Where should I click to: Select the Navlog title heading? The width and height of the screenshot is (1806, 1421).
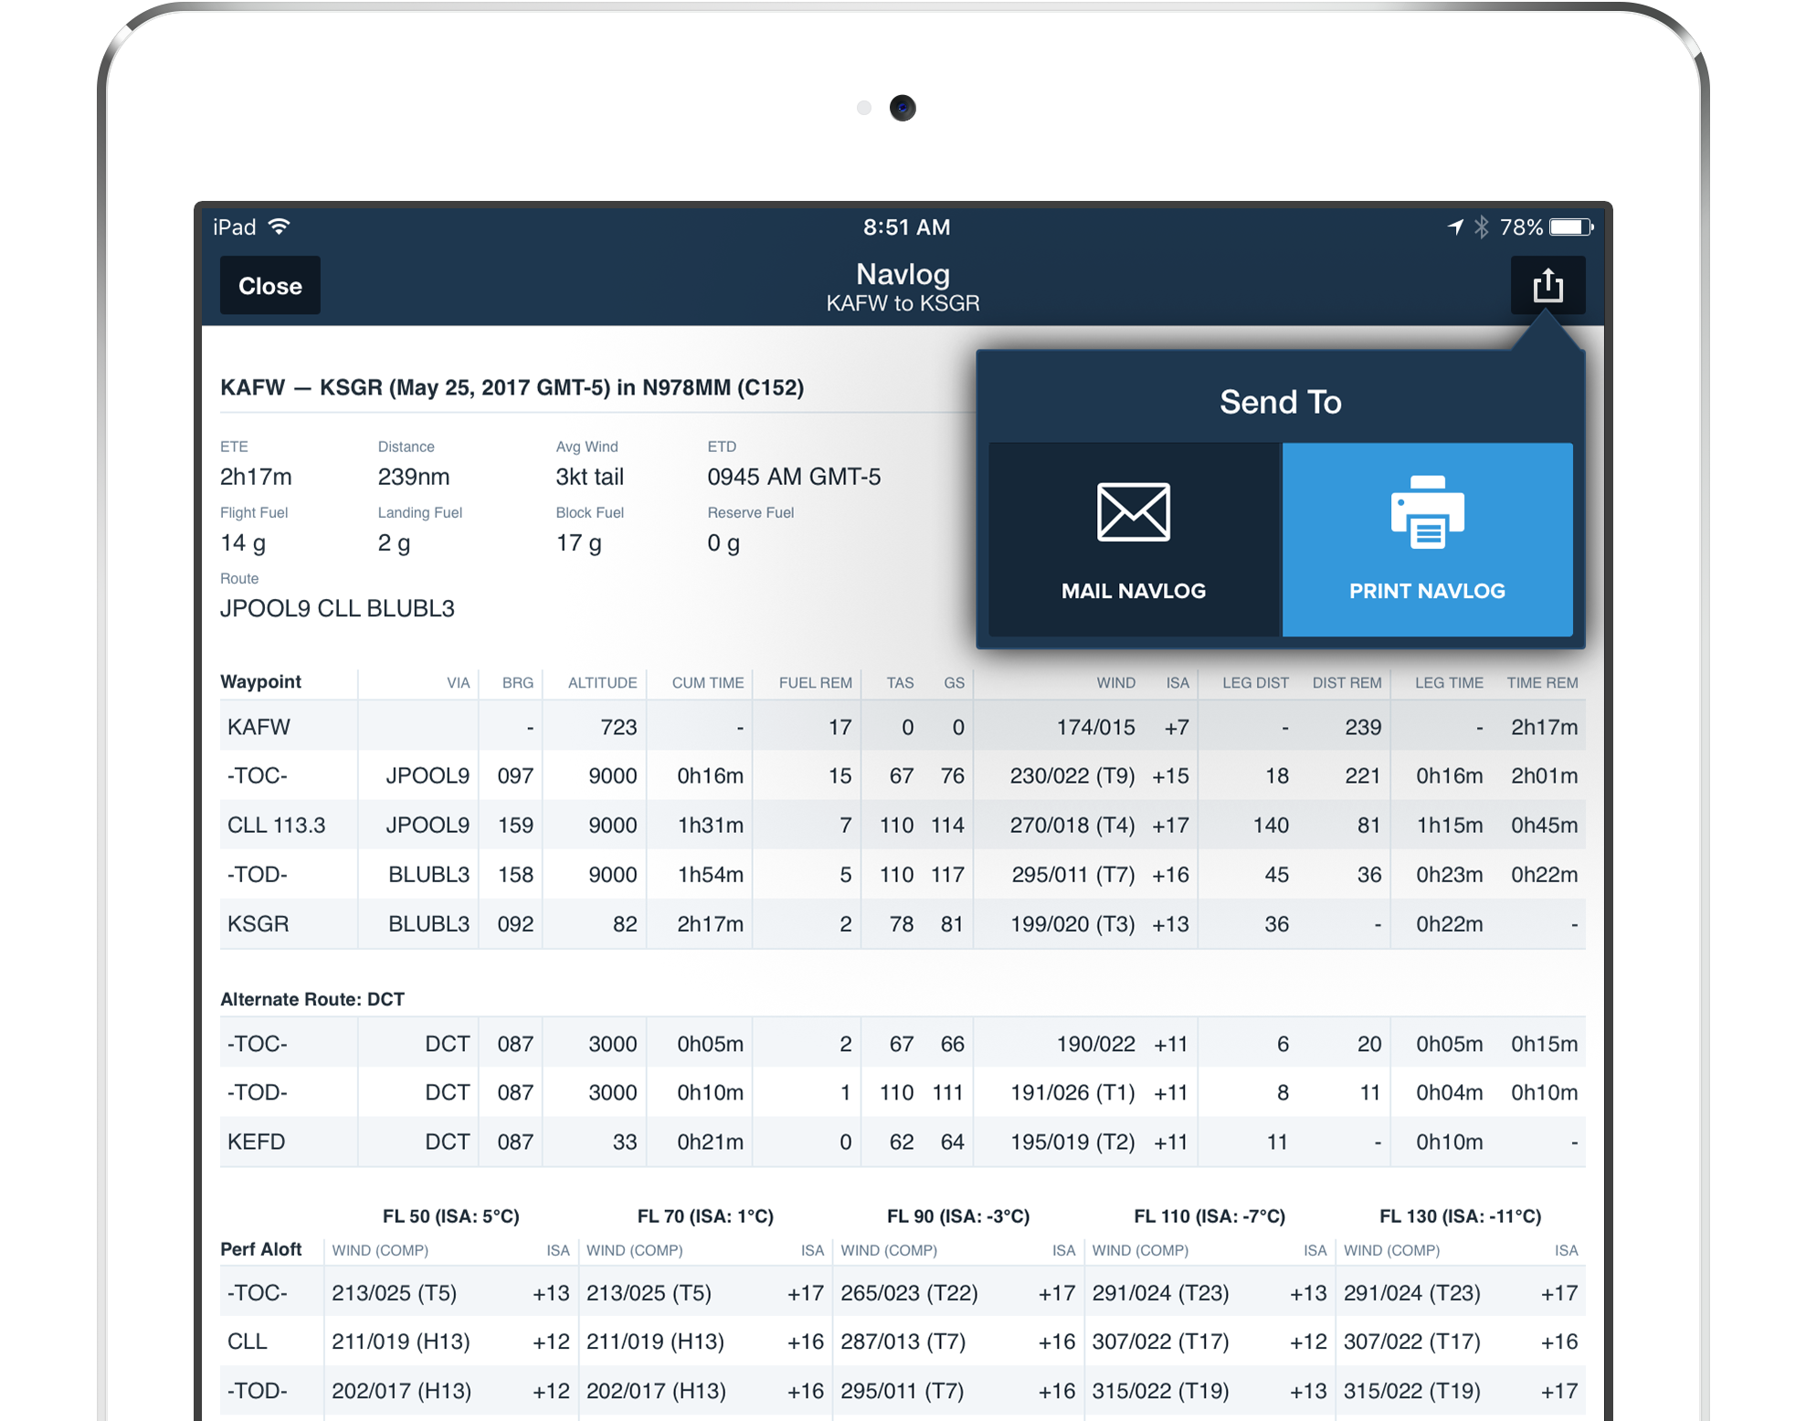[903, 274]
